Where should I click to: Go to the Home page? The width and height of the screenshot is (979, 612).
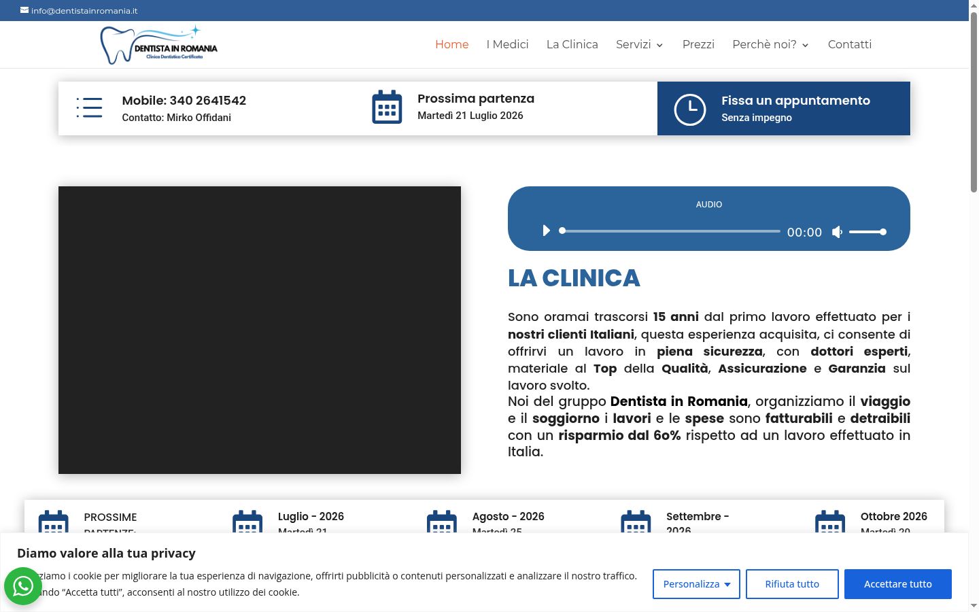tap(452, 44)
